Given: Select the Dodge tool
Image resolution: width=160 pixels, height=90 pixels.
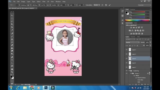Looking at the screenshot, I should pyautogui.click(x=12, y=54).
